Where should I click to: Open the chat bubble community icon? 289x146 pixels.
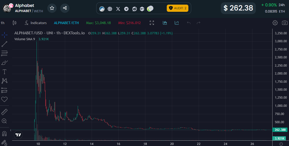(x=150, y=8)
